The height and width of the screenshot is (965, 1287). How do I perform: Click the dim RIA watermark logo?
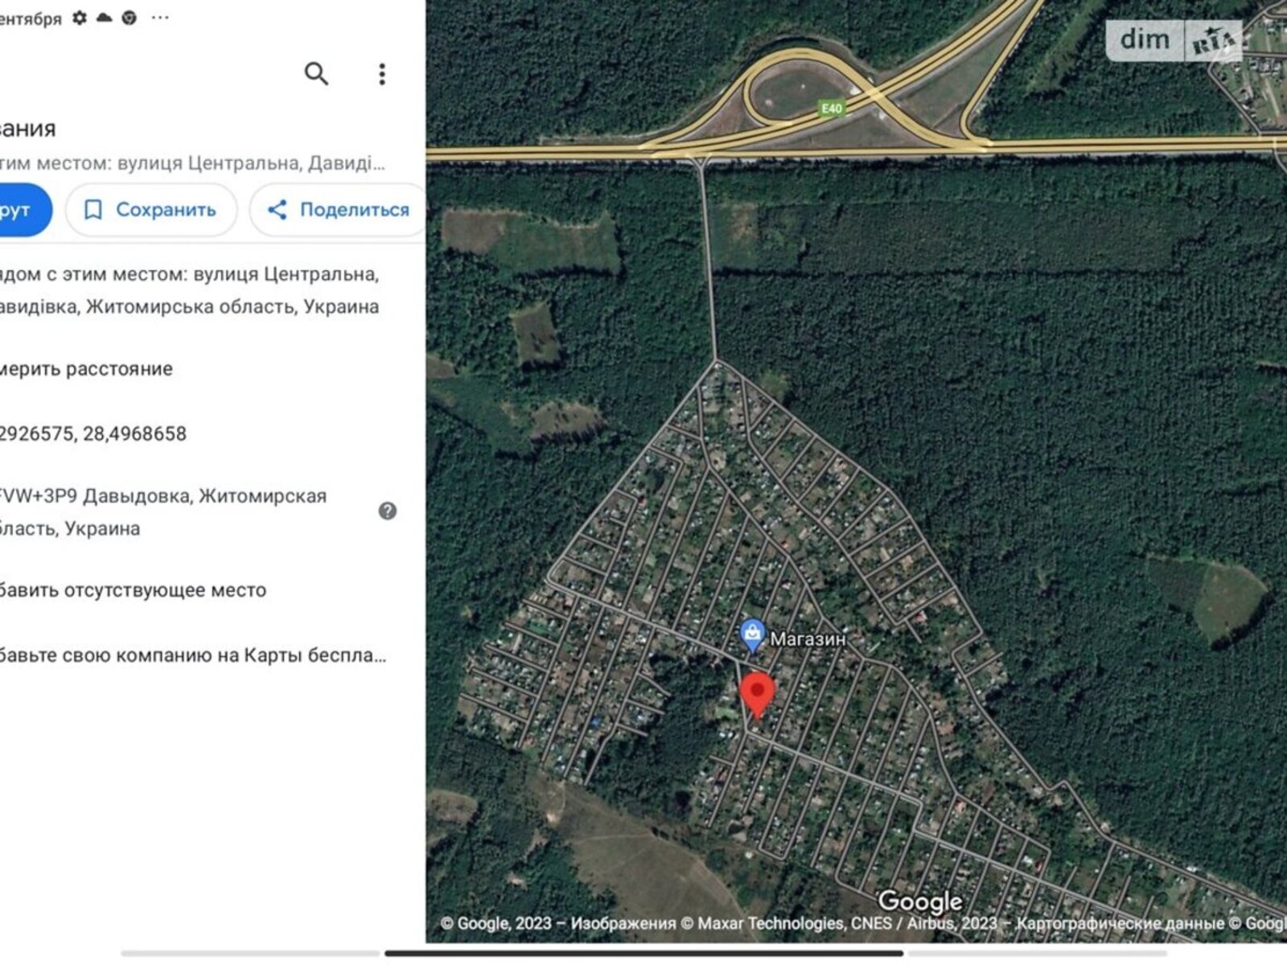[1174, 40]
